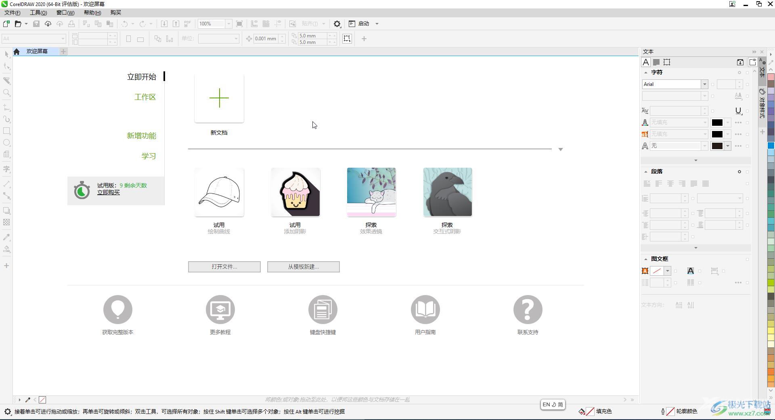Open the Options gear icon in toolbar
The height and width of the screenshot is (420, 775).
point(337,24)
